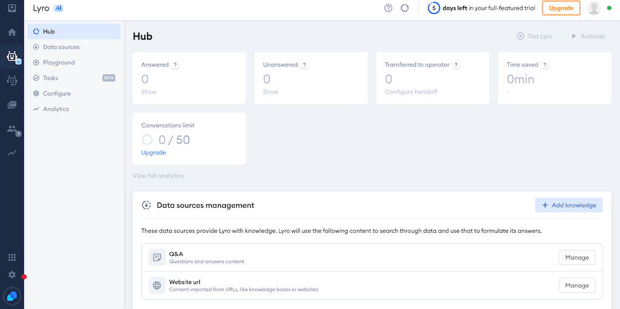Open Tasks beta in the Lyro menu
The width and height of the screenshot is (620, 309).
pyautogui.click(x=74, y=78)
